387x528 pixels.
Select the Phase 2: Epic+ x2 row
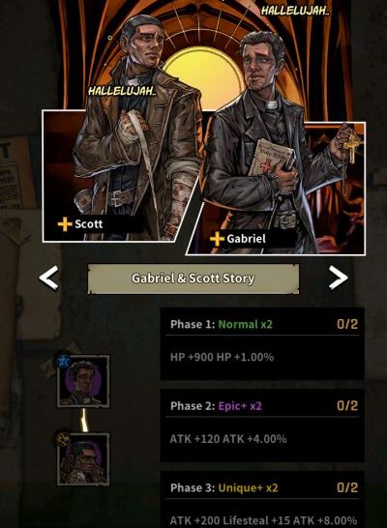click(x=262, y=425)
